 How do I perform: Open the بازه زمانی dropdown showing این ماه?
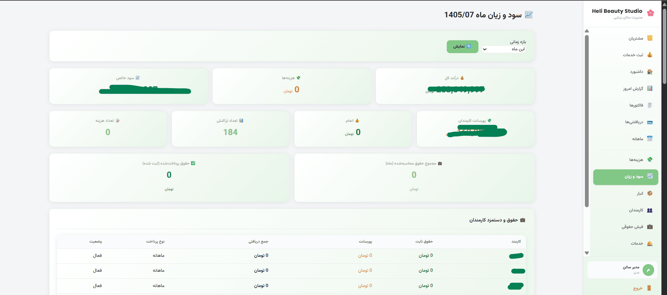pyautogui.click(x=504, y=49)
